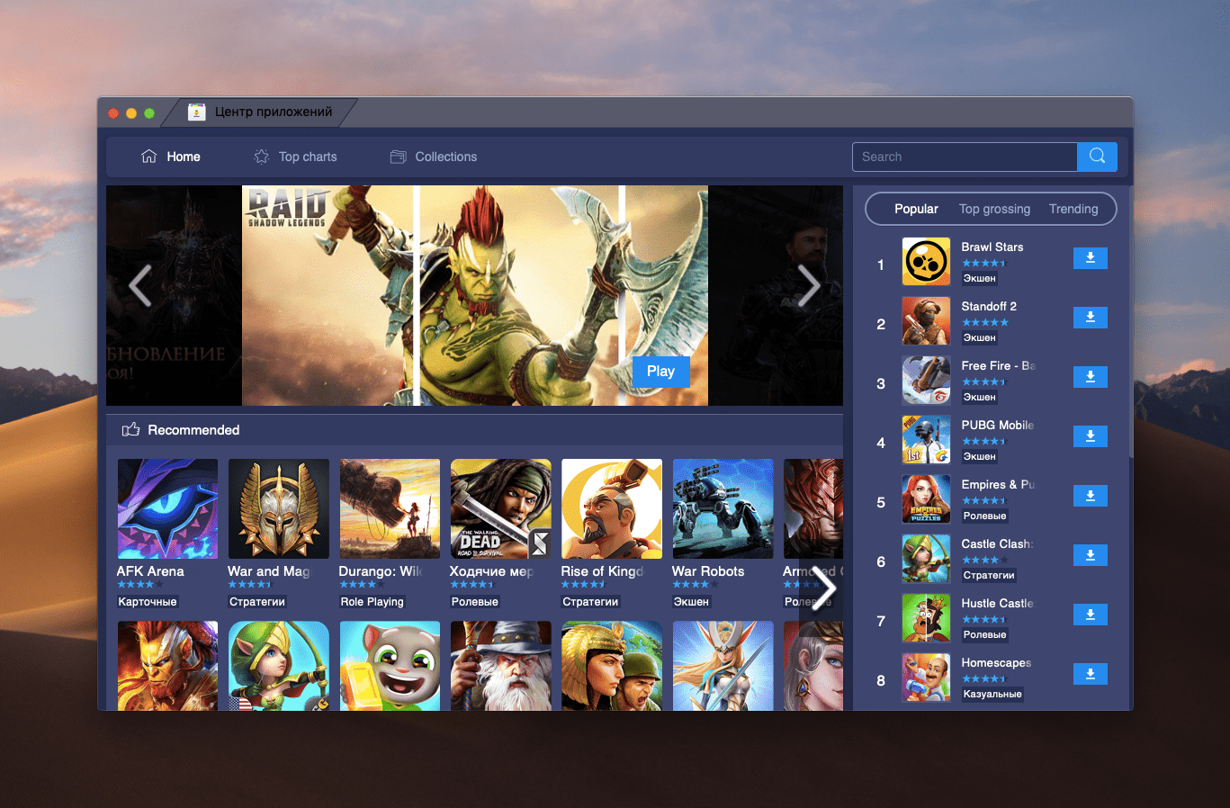
Task: Select the Trending ranking tab
Action: tap(1073, 209)
